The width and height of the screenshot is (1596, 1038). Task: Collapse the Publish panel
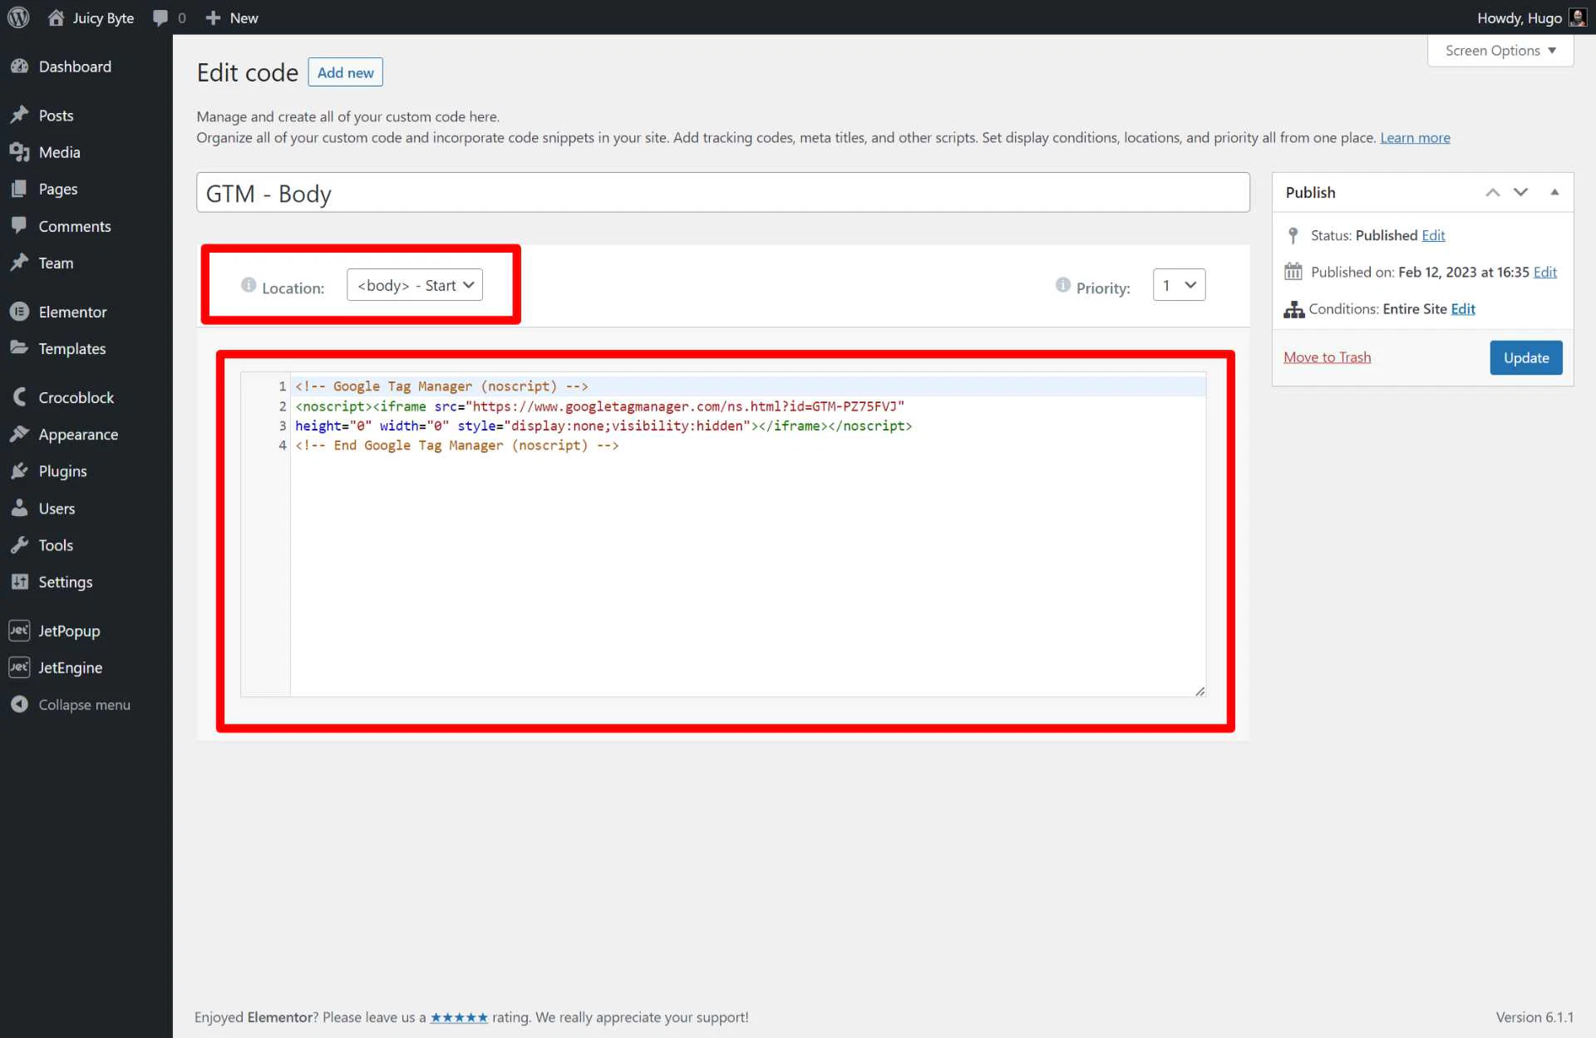(1554, 192)
